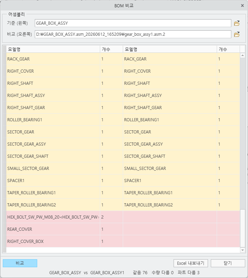Click quantity 2 in the HEX_BOLT row
Screen dimensions: 248x278
pos(112,217)
